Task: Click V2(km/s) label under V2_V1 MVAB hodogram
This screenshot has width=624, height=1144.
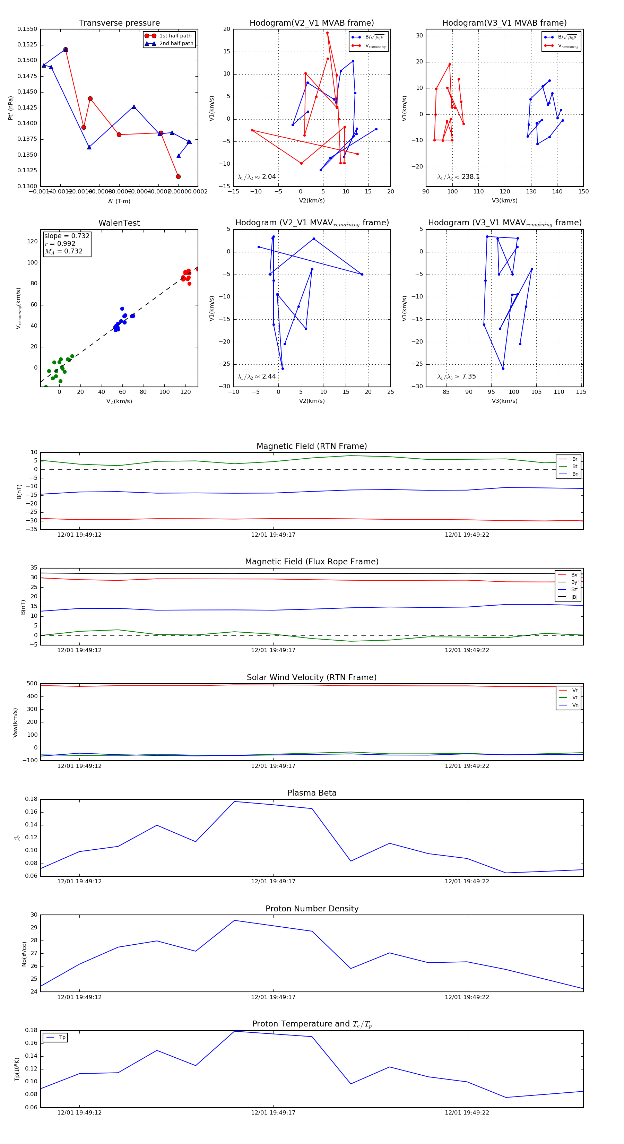Action: pos(312,201)
